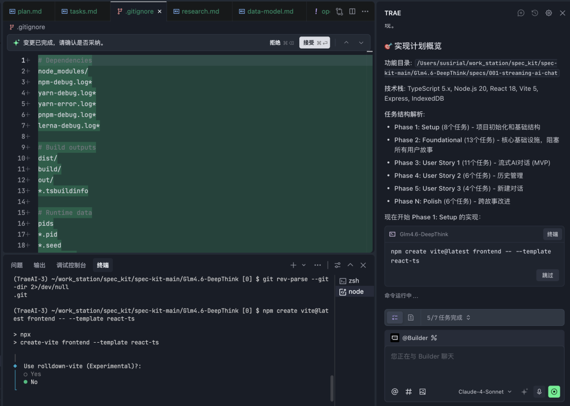This screenshot has width=570, height=406.
Task: Click line 2 node_modules/ in the editor
Action: [63, 71]
